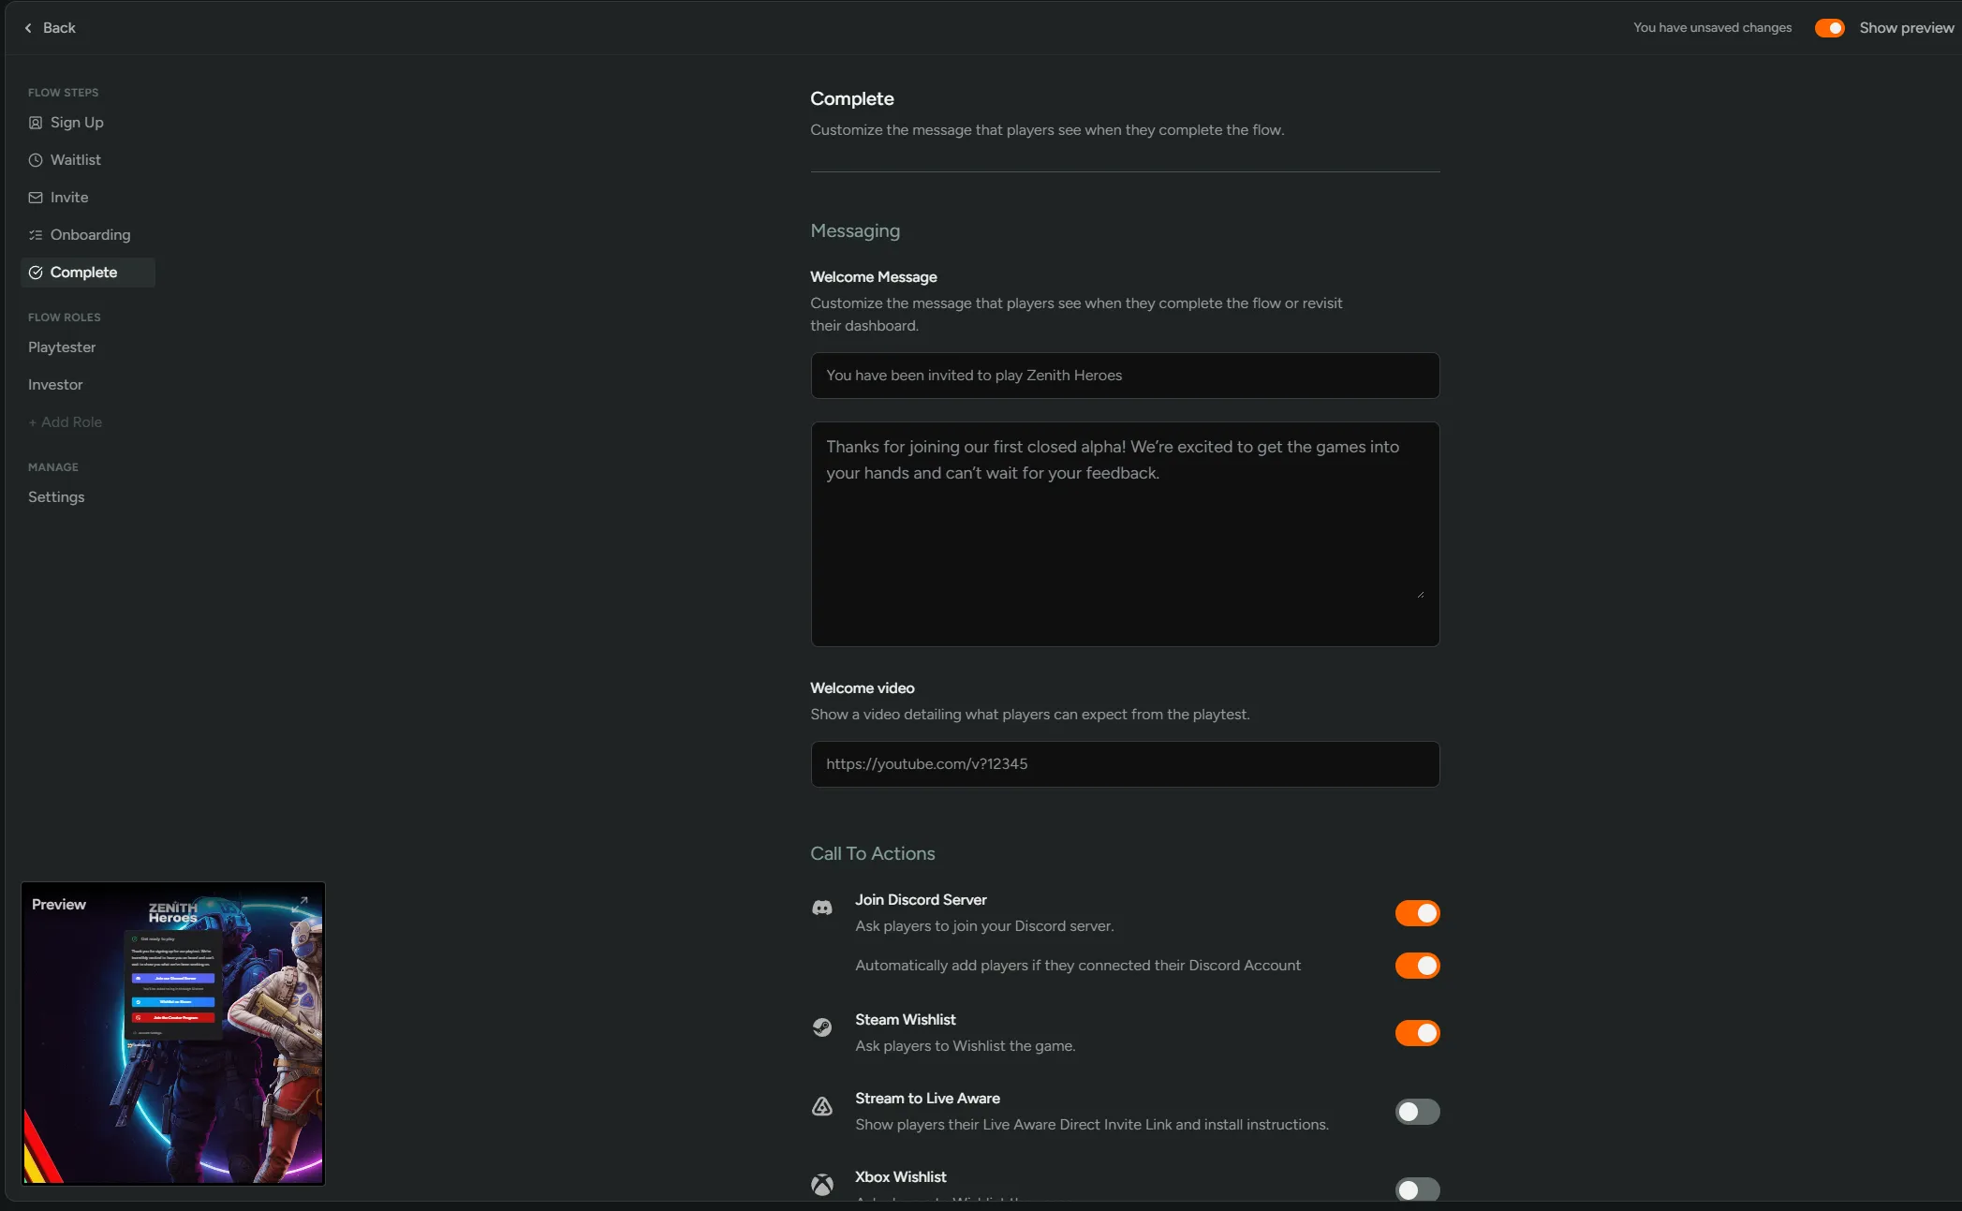The width and height of the screenshot is (1962, 1211).
Task: Disable the Join Discord Server toggle
Action: (1417, 913)
